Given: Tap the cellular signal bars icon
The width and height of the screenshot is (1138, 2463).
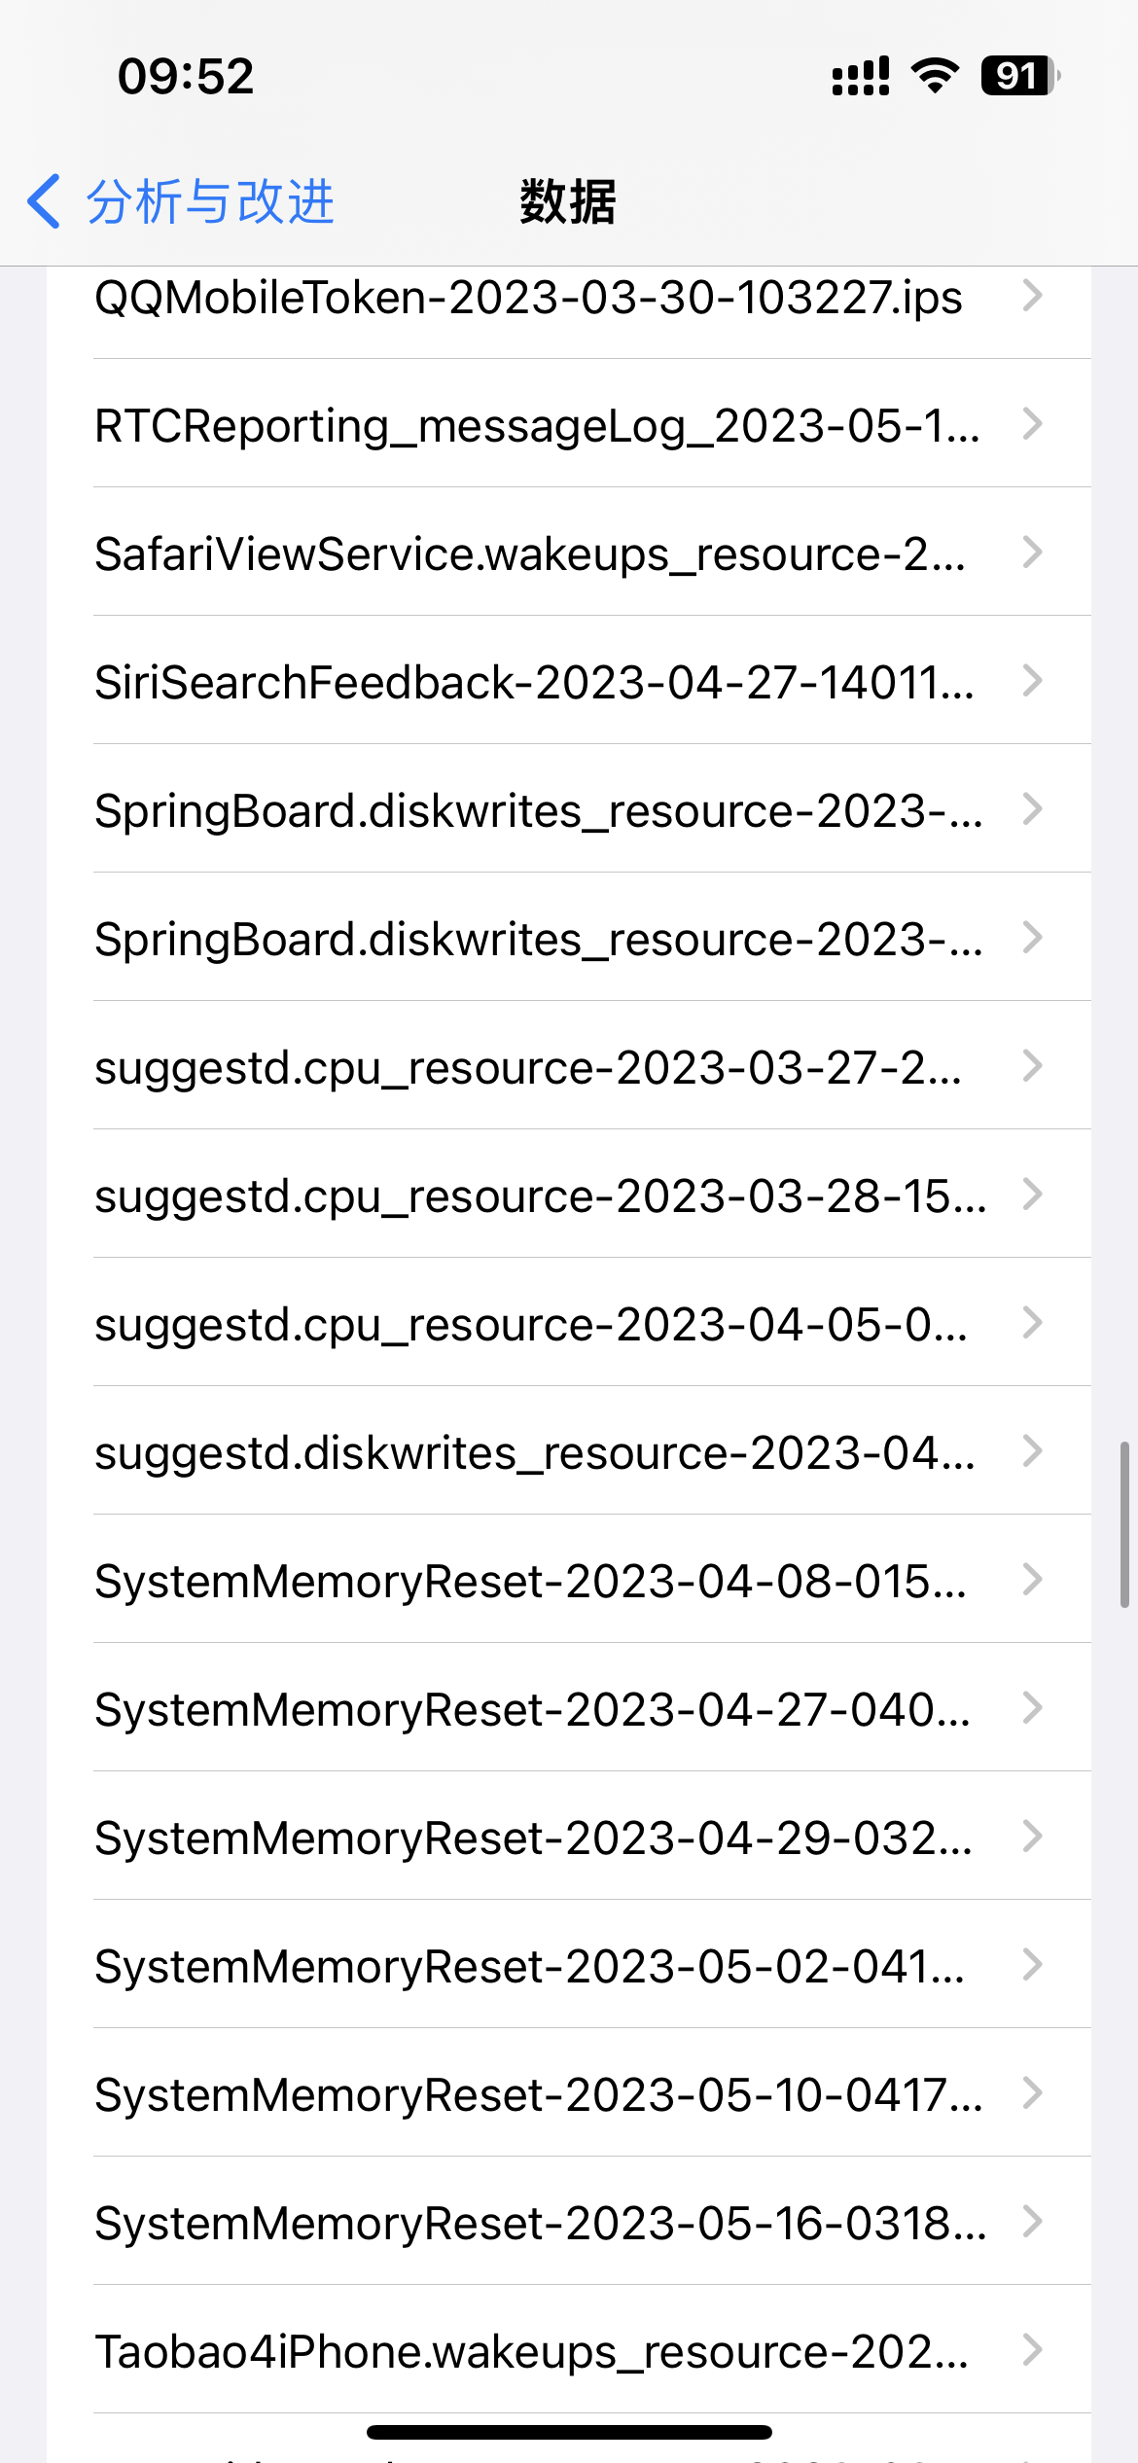Looking at the screenshot, I should [x=860, y=76].
